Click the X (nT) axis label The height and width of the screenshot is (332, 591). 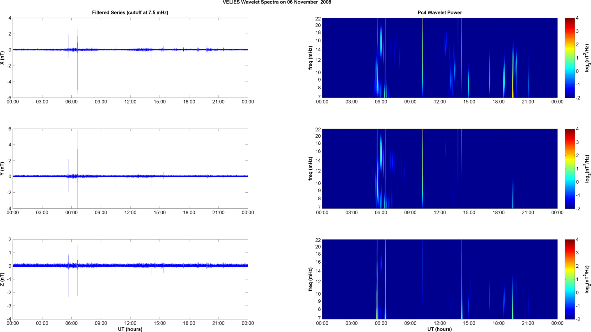pos(2,58)
